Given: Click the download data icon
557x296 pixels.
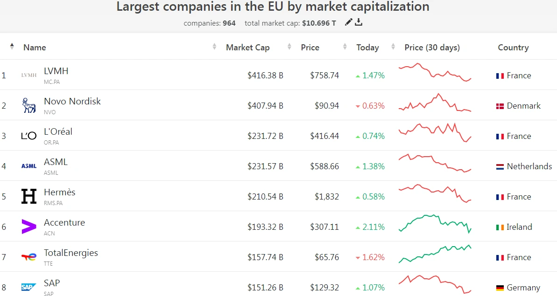Looking at the screenshot, I should [x=359, y=22].
